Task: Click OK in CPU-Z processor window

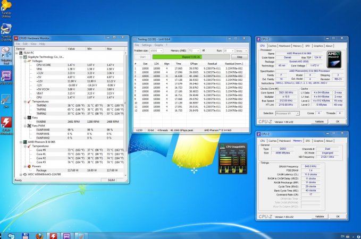Action: pyautogui.click(x=338, y=122)
